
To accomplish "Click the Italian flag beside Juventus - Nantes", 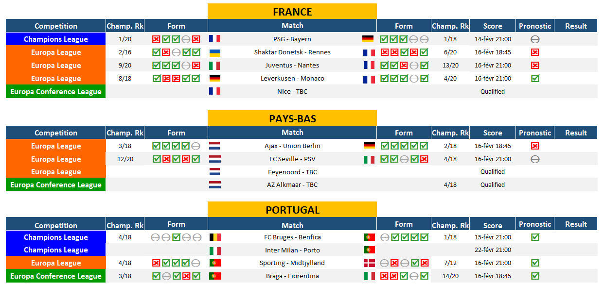I will coord(214,66).
